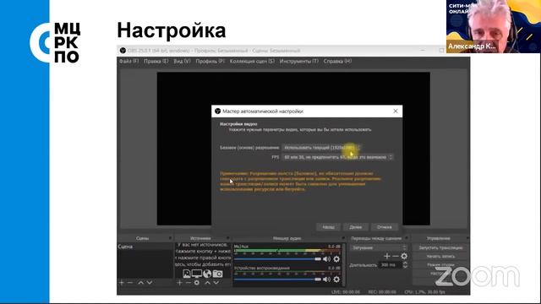Increase the transition duration with stepper arrow
Image resolution: width=541 pixels, height=304 pixels.
coord(405,263)
